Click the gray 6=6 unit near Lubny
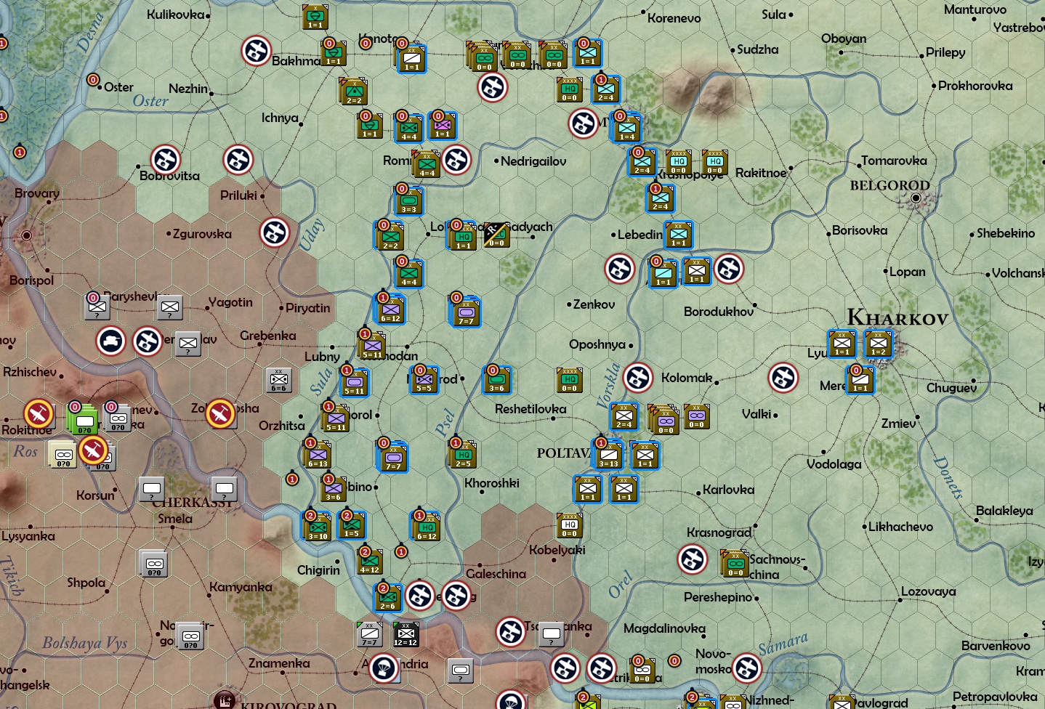The image size is (1045, 709). 279,380
